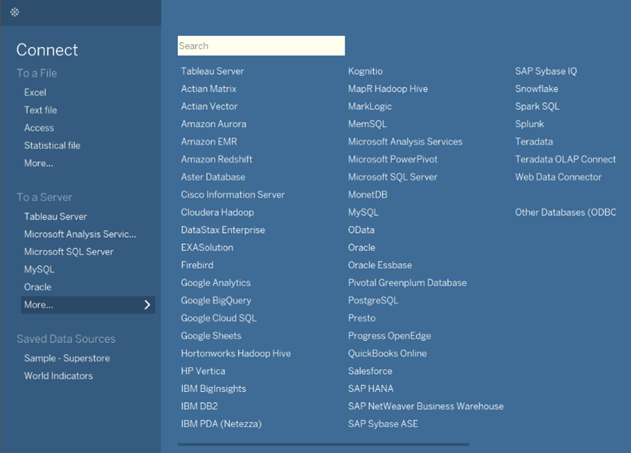Click the connector Search field

point(261,46)
